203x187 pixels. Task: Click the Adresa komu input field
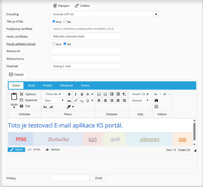[86, 59]
